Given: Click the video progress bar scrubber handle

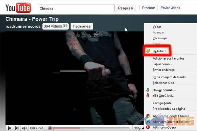Looking at the screenshot, I should tap(50, 128).
